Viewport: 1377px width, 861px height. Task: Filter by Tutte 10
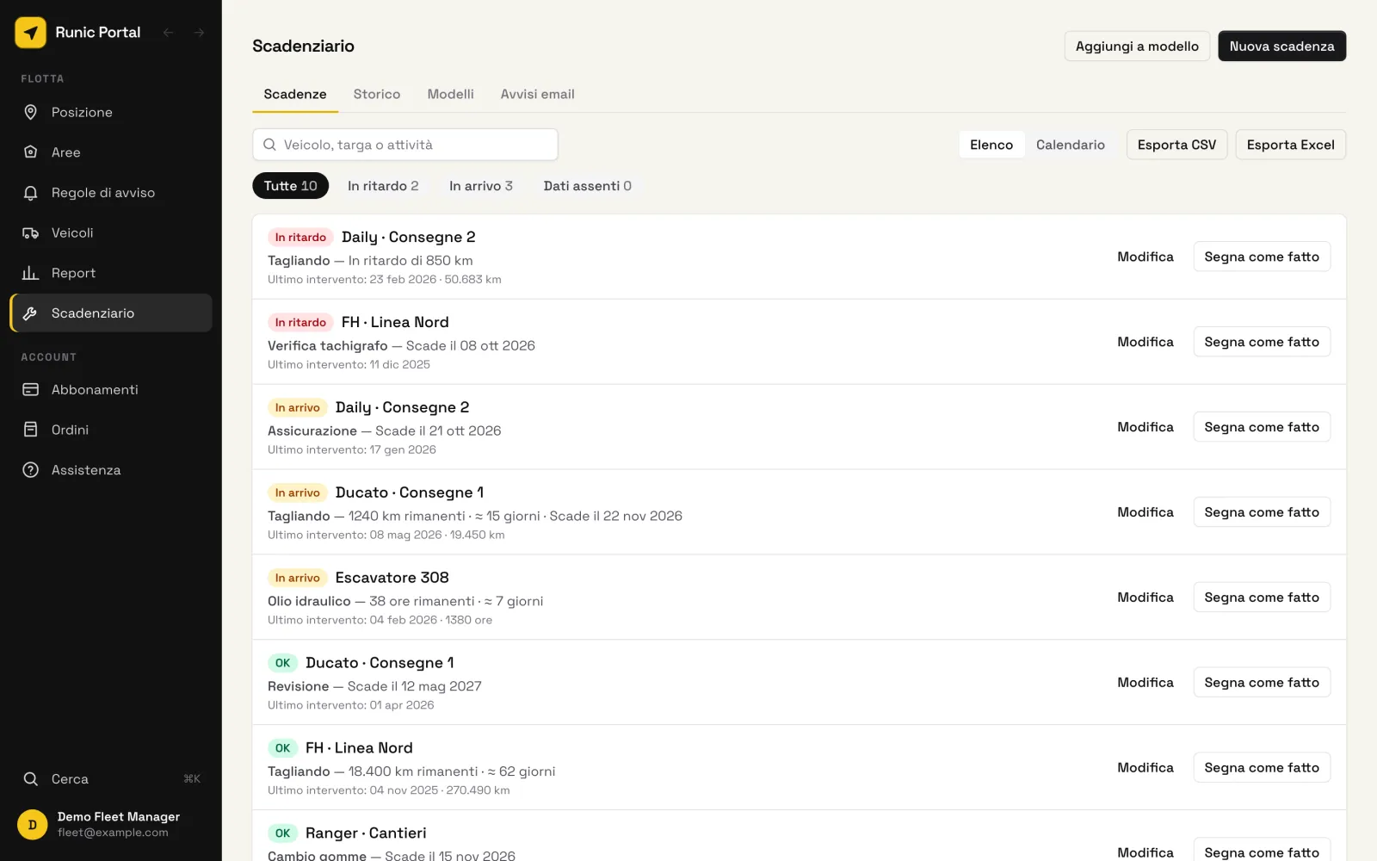pos(290,186)
